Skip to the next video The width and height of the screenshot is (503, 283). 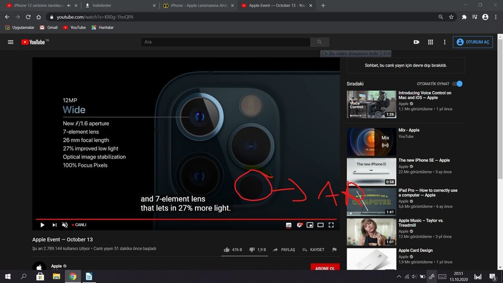click(x=54, y=225)
